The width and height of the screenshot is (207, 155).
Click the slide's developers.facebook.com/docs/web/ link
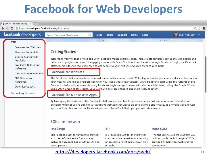coord(103,152)
